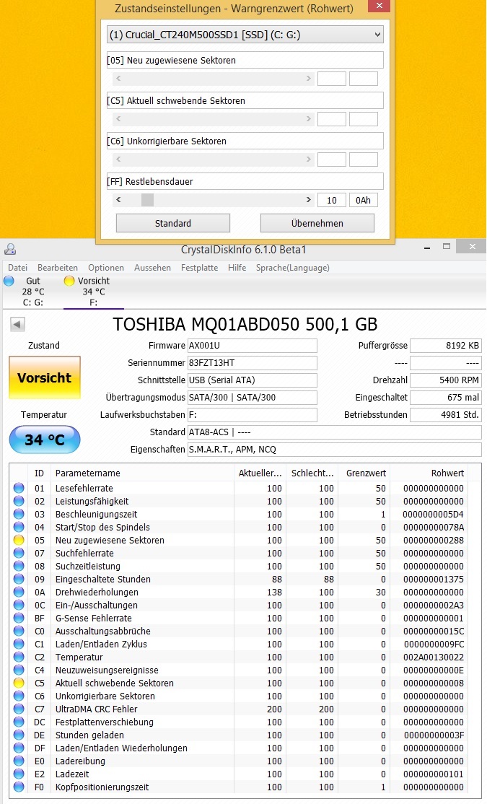The image size is (487, 804).
Task: Open the drive selection dropdown in the warning dialog
Action: point(245,35)
